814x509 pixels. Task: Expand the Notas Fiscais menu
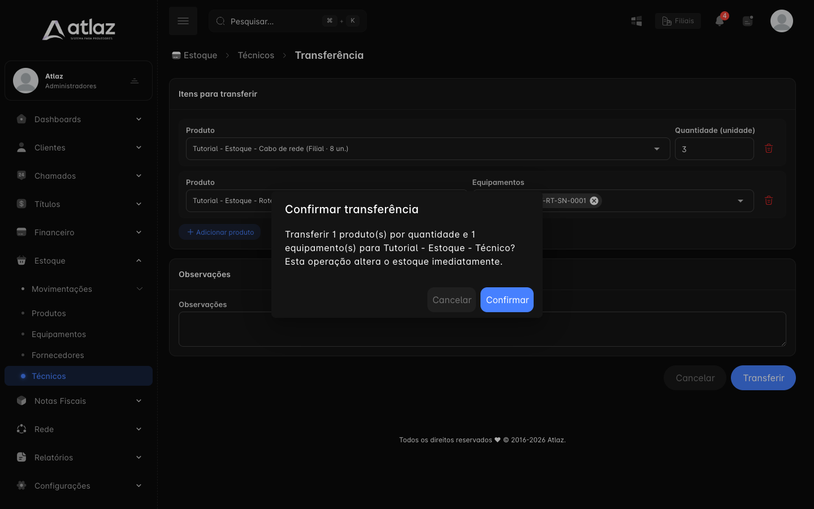[79, 401]
